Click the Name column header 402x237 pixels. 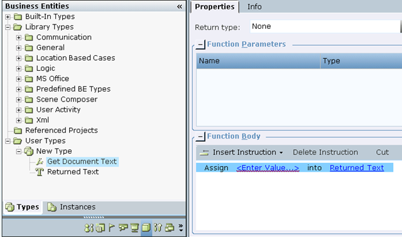click(x=258, y=61)
